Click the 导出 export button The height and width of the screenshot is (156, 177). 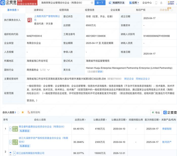[x=156, y=113]
